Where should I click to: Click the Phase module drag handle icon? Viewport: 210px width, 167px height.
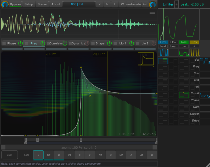[4, 43]
